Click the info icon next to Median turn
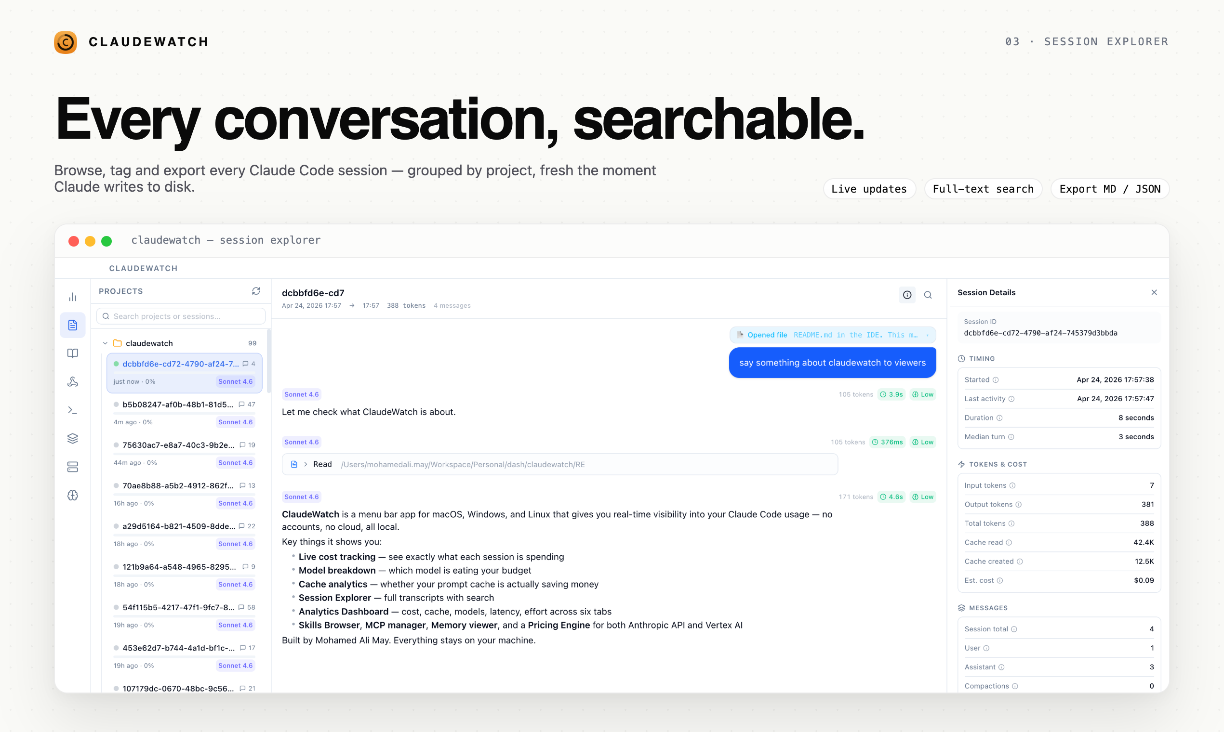Image resolution: width=1224 pixels, height=732 pixels. click(x=1011, y=437)
